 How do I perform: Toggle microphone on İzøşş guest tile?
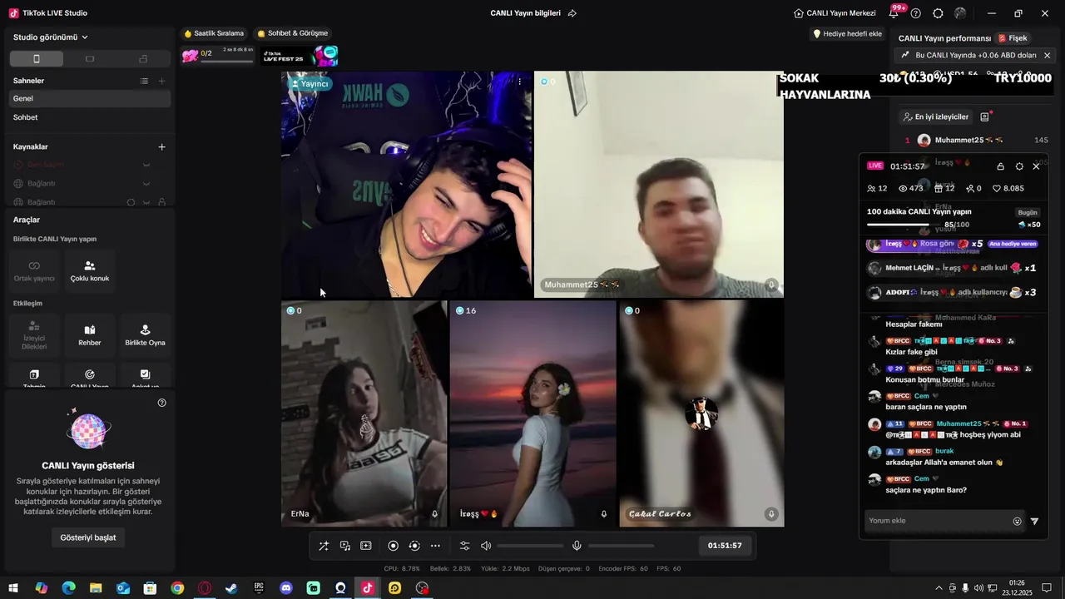point(603,514)
